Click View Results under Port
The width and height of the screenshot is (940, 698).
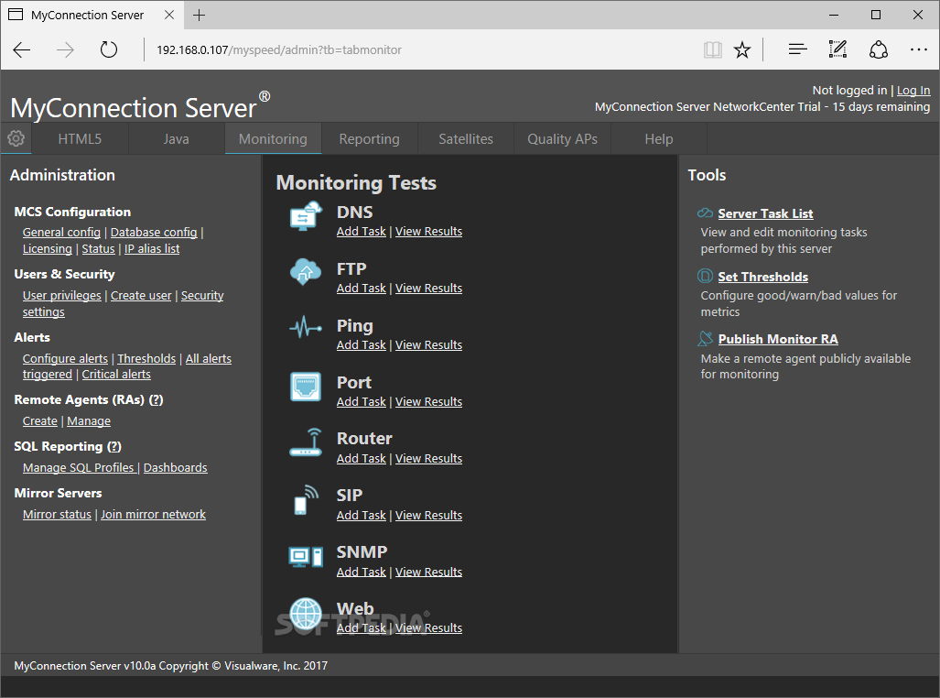point(428,401)
